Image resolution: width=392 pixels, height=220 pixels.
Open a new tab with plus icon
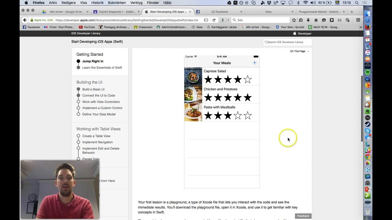352,12
